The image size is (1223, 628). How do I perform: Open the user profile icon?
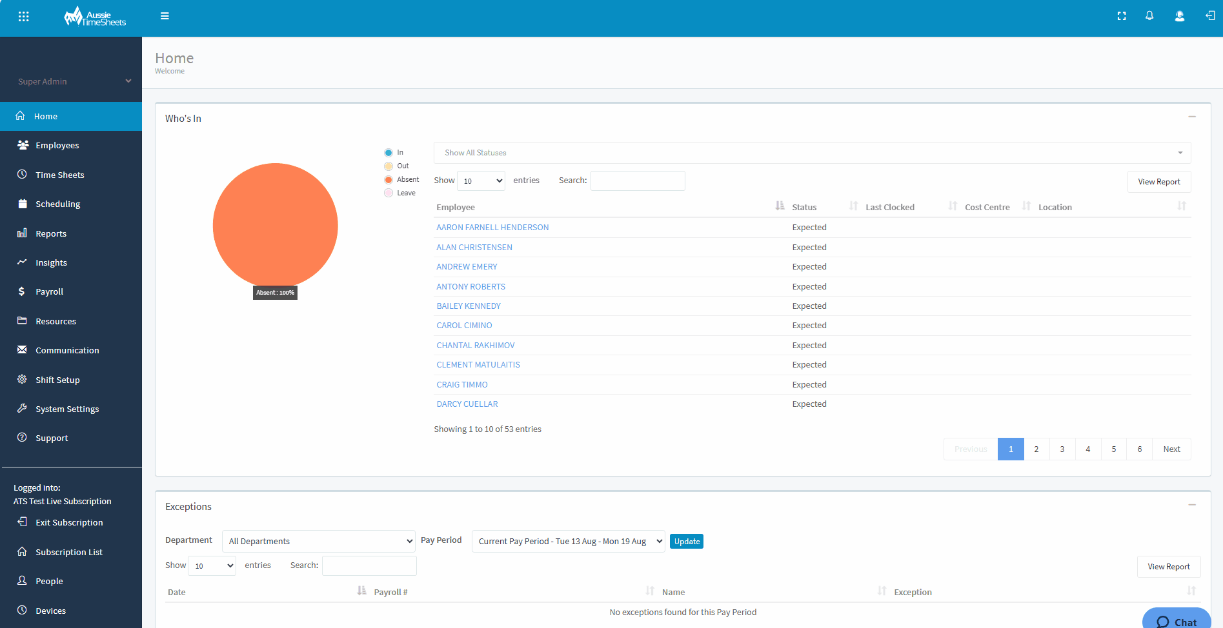1180,16
